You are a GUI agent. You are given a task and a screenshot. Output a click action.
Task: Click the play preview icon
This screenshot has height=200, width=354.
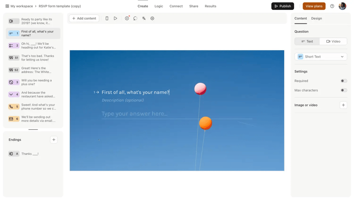[x=115, y=18]
